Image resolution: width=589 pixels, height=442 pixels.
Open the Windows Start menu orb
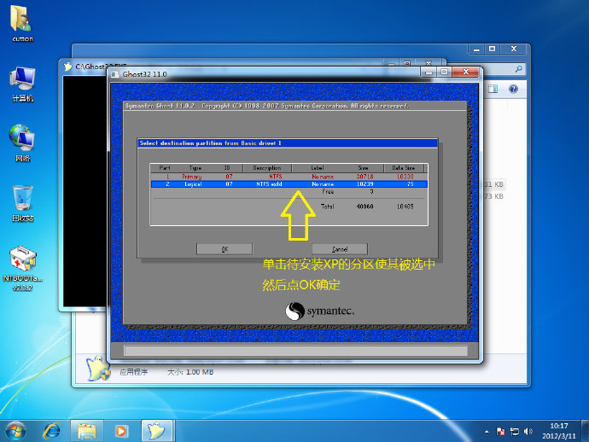[15, 431]
